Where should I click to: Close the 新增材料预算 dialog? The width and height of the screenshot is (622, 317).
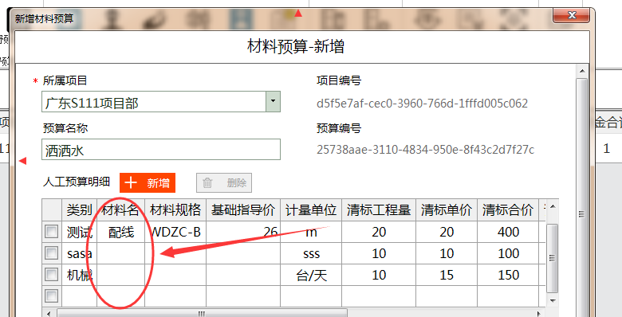pyautogui.click(x=572, y=15)
